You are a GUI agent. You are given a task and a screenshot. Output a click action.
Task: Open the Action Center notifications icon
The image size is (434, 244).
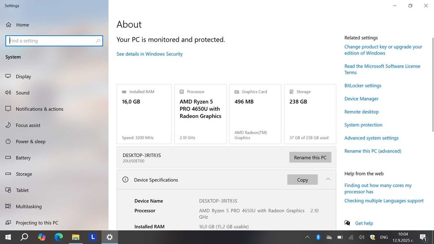pyautogui.click(x=423, y=237)
